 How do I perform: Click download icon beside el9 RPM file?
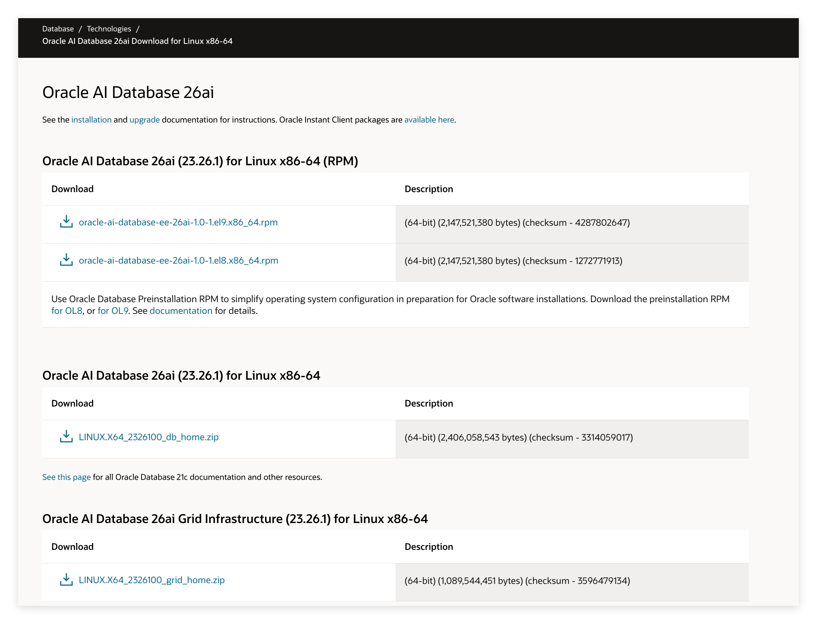[66, 222]
